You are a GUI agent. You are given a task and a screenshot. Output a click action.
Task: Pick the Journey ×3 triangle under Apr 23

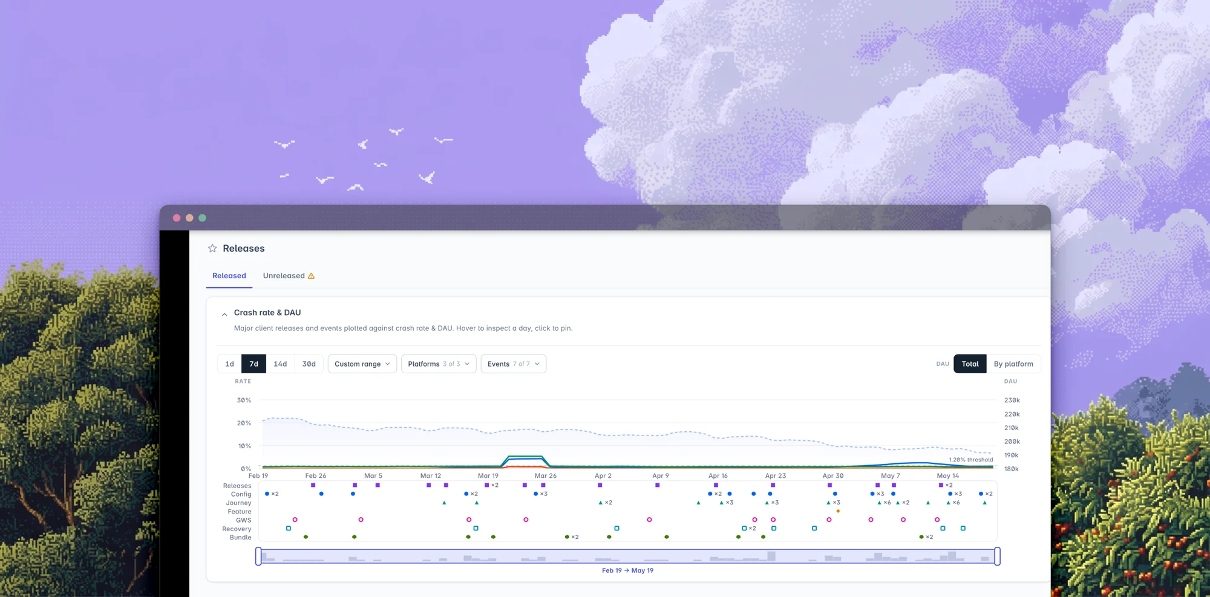coord(771,503)
